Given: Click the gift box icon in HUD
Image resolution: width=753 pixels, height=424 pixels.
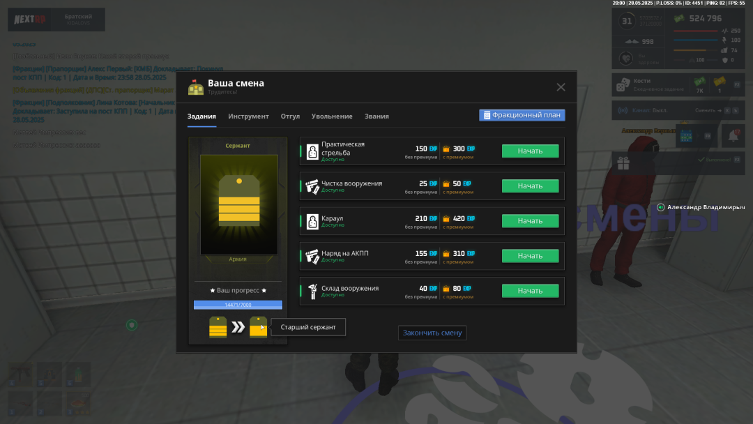Looking at the screenshot, I should (x=623, y=163).
